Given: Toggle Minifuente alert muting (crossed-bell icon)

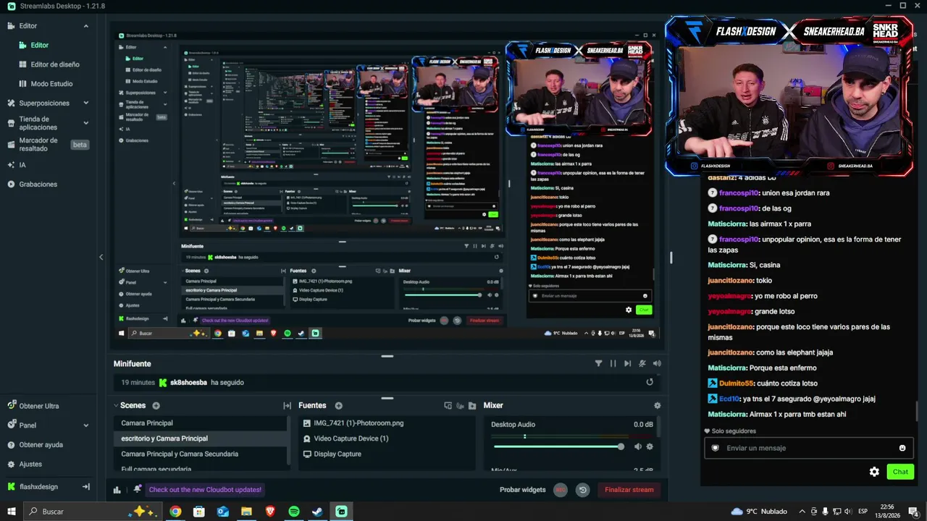Looking at the screenshot, I should [642, 364].
